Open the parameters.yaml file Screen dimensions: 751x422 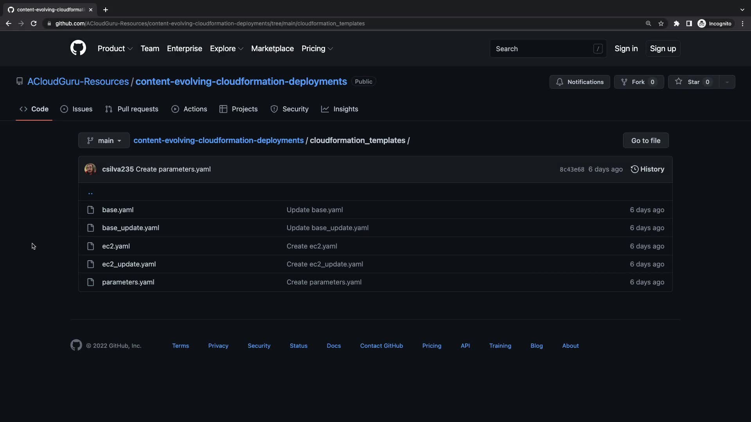128,282
